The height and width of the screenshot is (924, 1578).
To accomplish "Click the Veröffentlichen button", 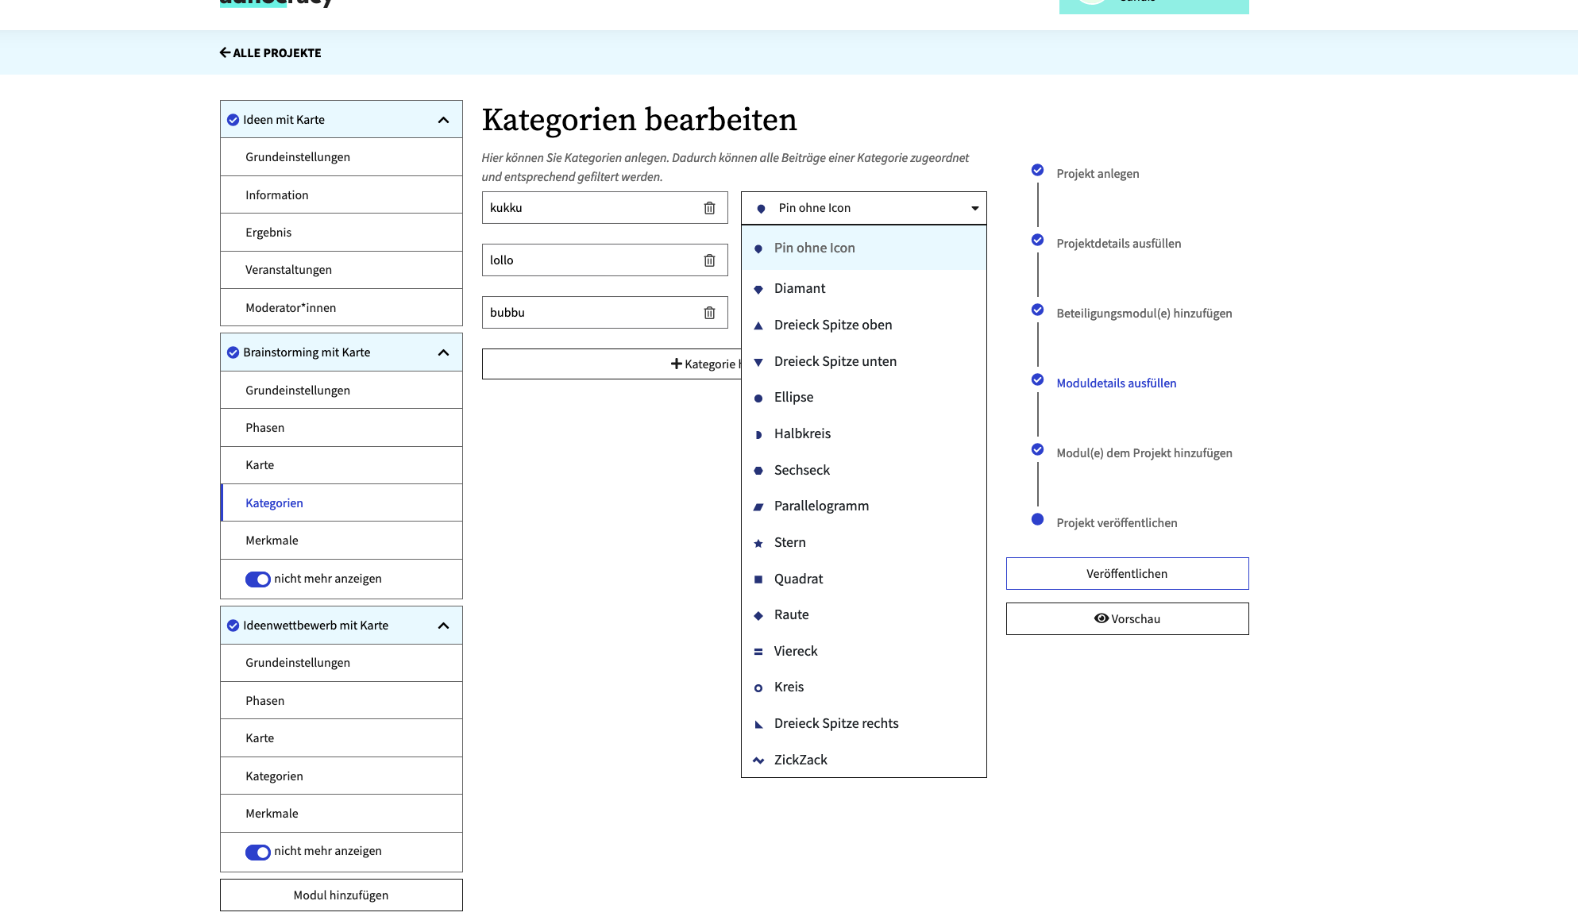I will pyautogui.click(x=1127, y=573).
